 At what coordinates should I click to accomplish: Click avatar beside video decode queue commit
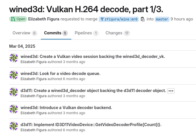click(x=14, y=75)
